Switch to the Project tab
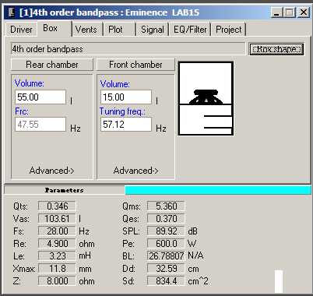 229,30
